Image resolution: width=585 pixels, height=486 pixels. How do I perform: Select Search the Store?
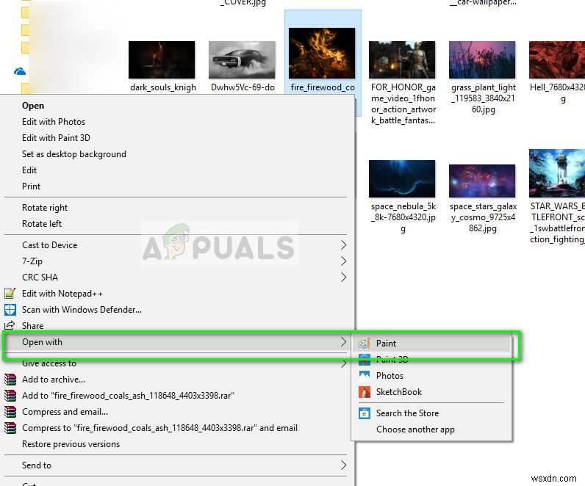click(407, 413)
